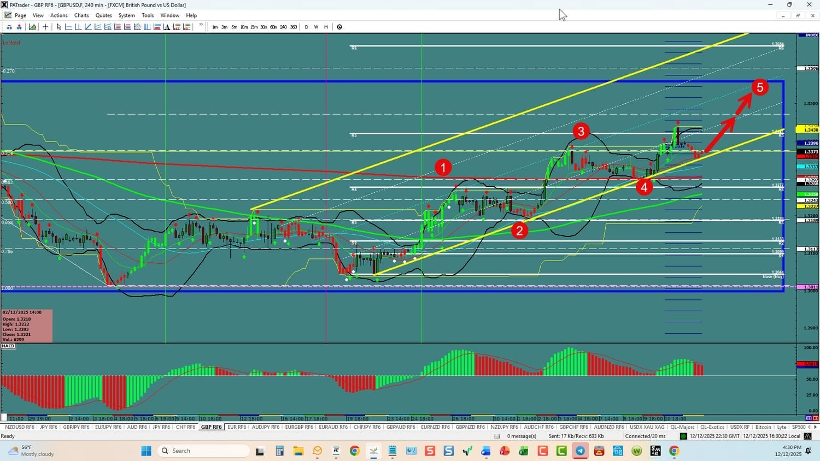Viewport: 820px width, 461px height.
Task: Click the warning triangle in status bar
Action: [x=807, y=436]
